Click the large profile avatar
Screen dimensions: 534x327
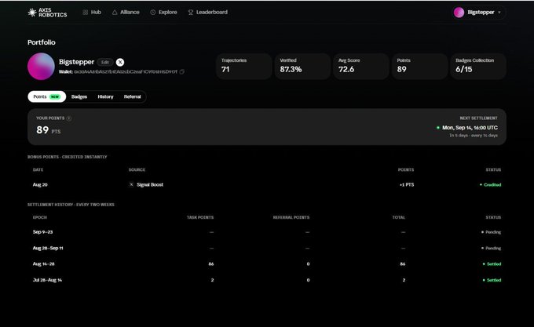tap(41, 67)
